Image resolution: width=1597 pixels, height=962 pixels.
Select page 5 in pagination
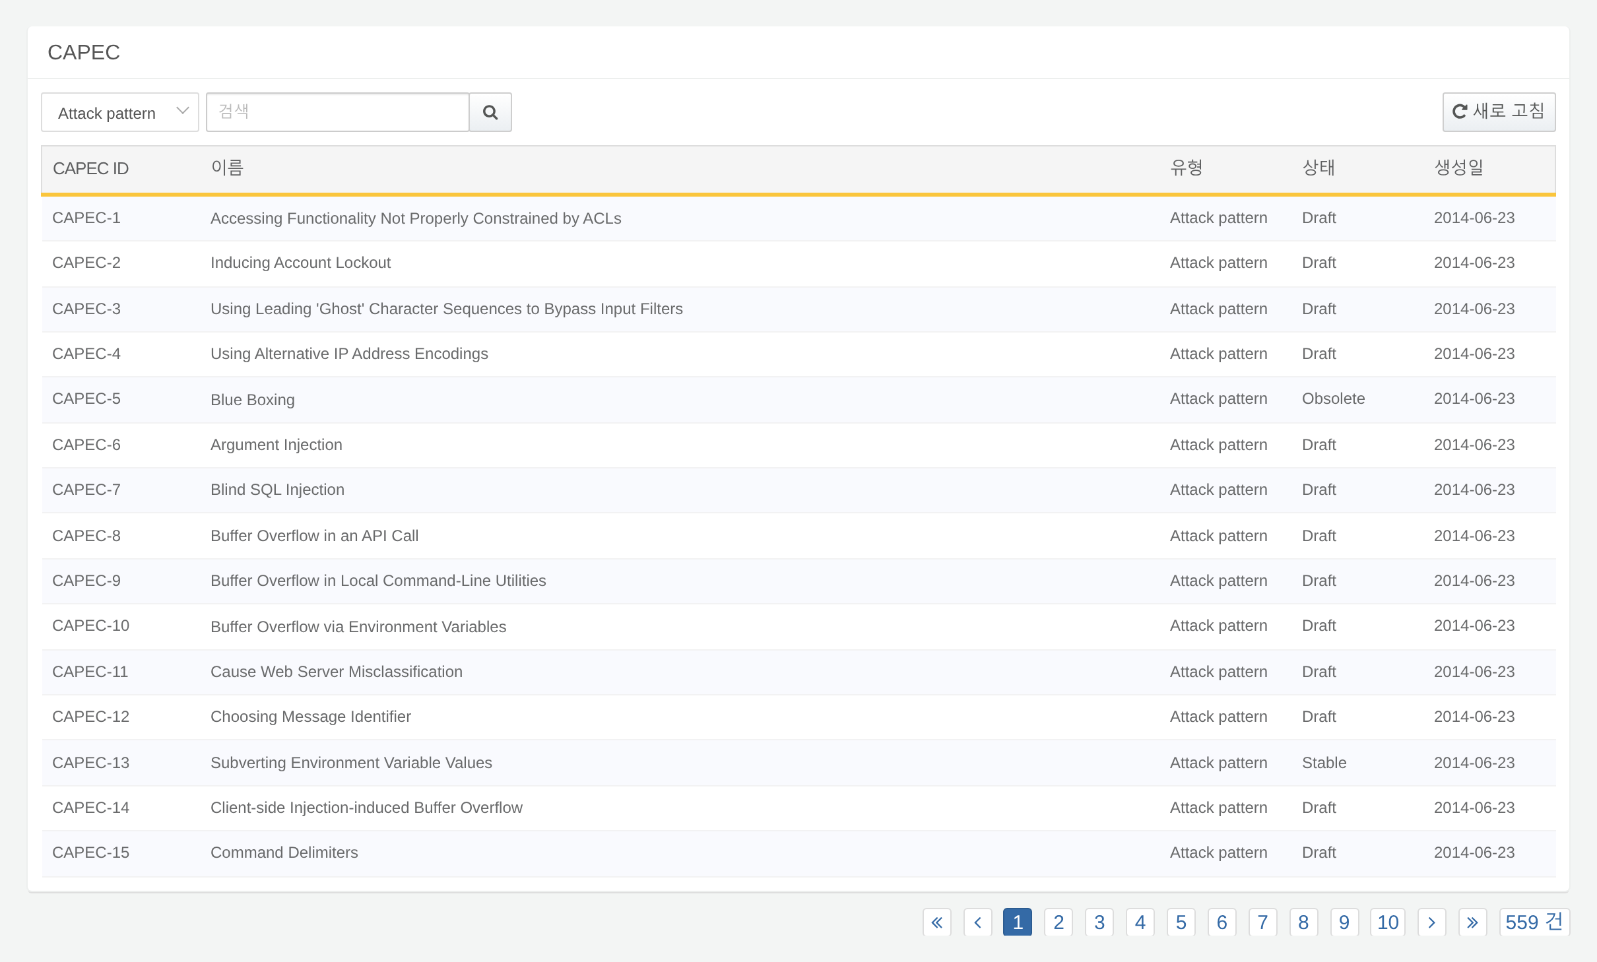tap(1181, 922)
